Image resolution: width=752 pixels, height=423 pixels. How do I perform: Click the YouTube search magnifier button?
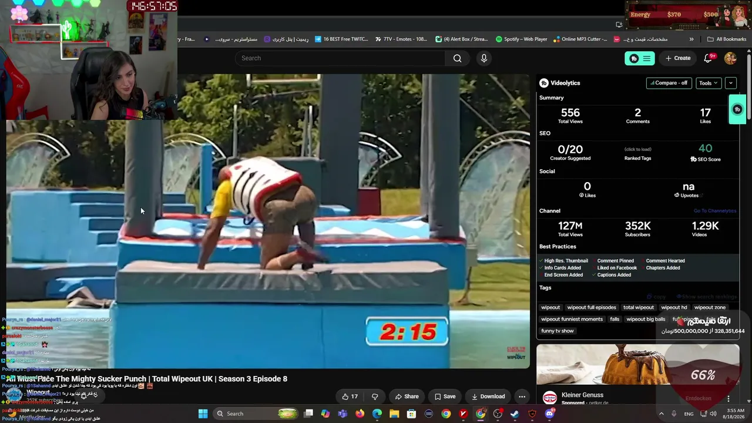pyautogui.click(x=457, y=58)
